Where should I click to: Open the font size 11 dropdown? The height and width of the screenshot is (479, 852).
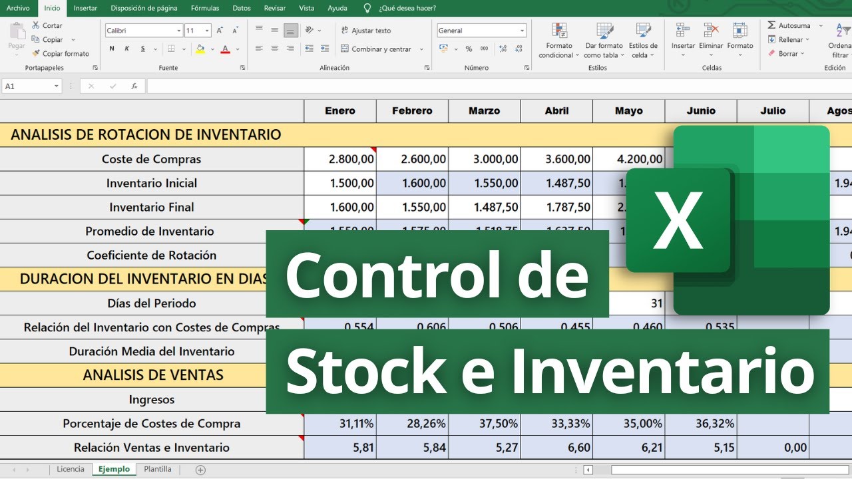[x=208, y=31]
